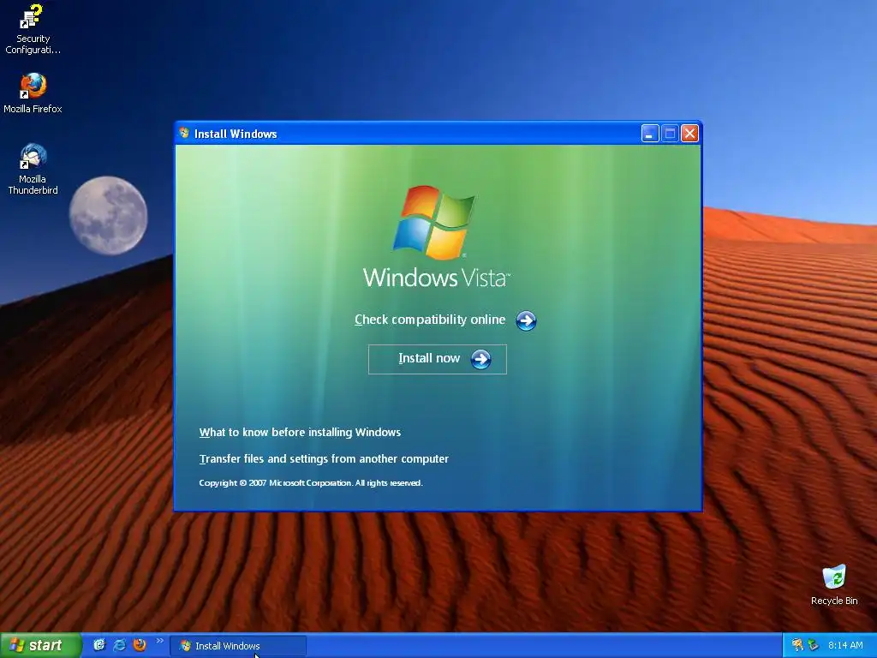Click the Copyright 2007 Microsoft Corporation text
877x658 pixels.
click(311, 483)
